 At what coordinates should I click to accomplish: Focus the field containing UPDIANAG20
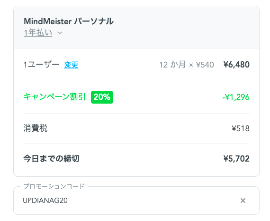coord(136,201)
